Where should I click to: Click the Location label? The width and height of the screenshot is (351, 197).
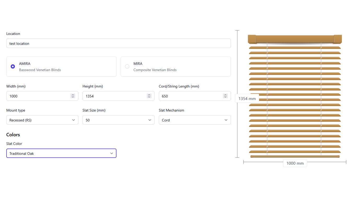13,34
